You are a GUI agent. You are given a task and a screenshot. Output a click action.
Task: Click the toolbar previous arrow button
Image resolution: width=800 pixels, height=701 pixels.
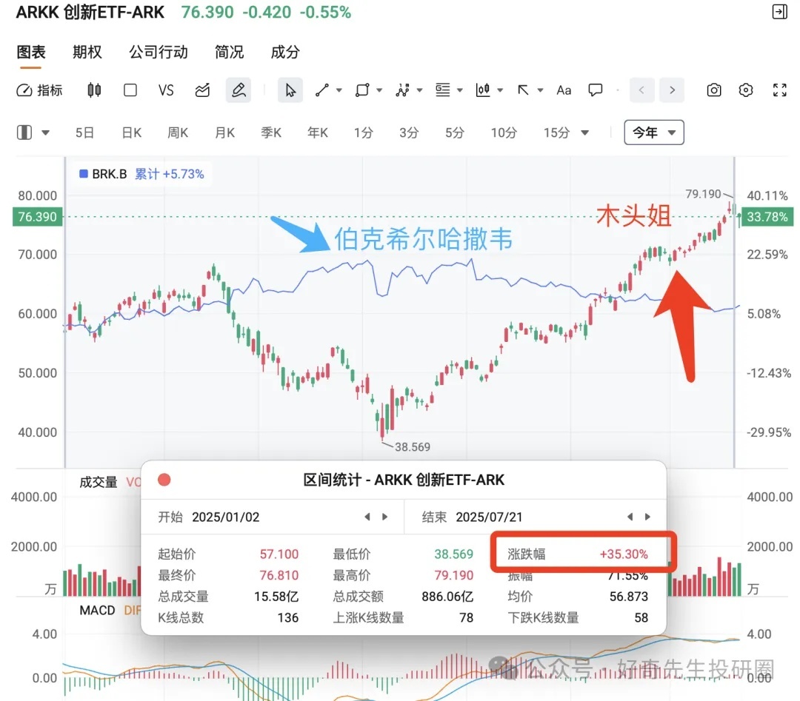click(x=641, y=90)
